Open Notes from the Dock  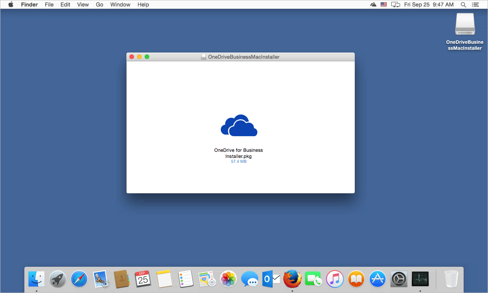164,279
